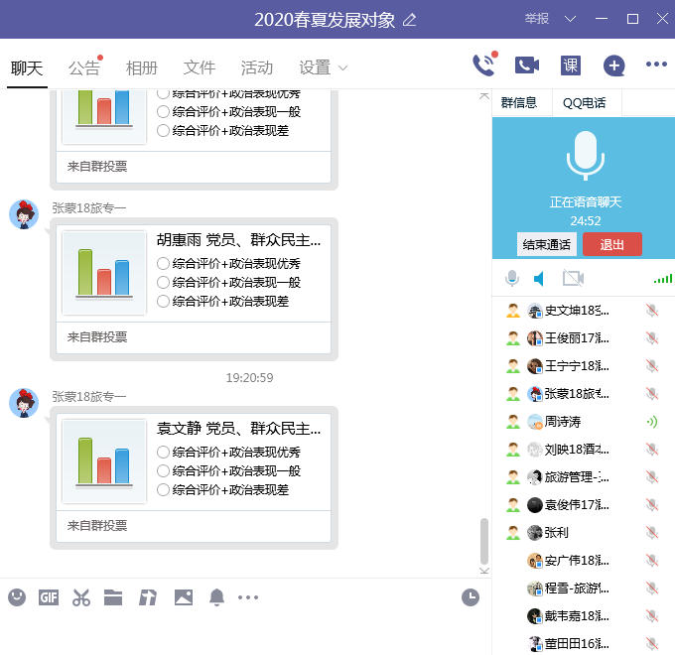Open the group class (课) icon
The width and height of the screenshot is (675, 655).
570,65
